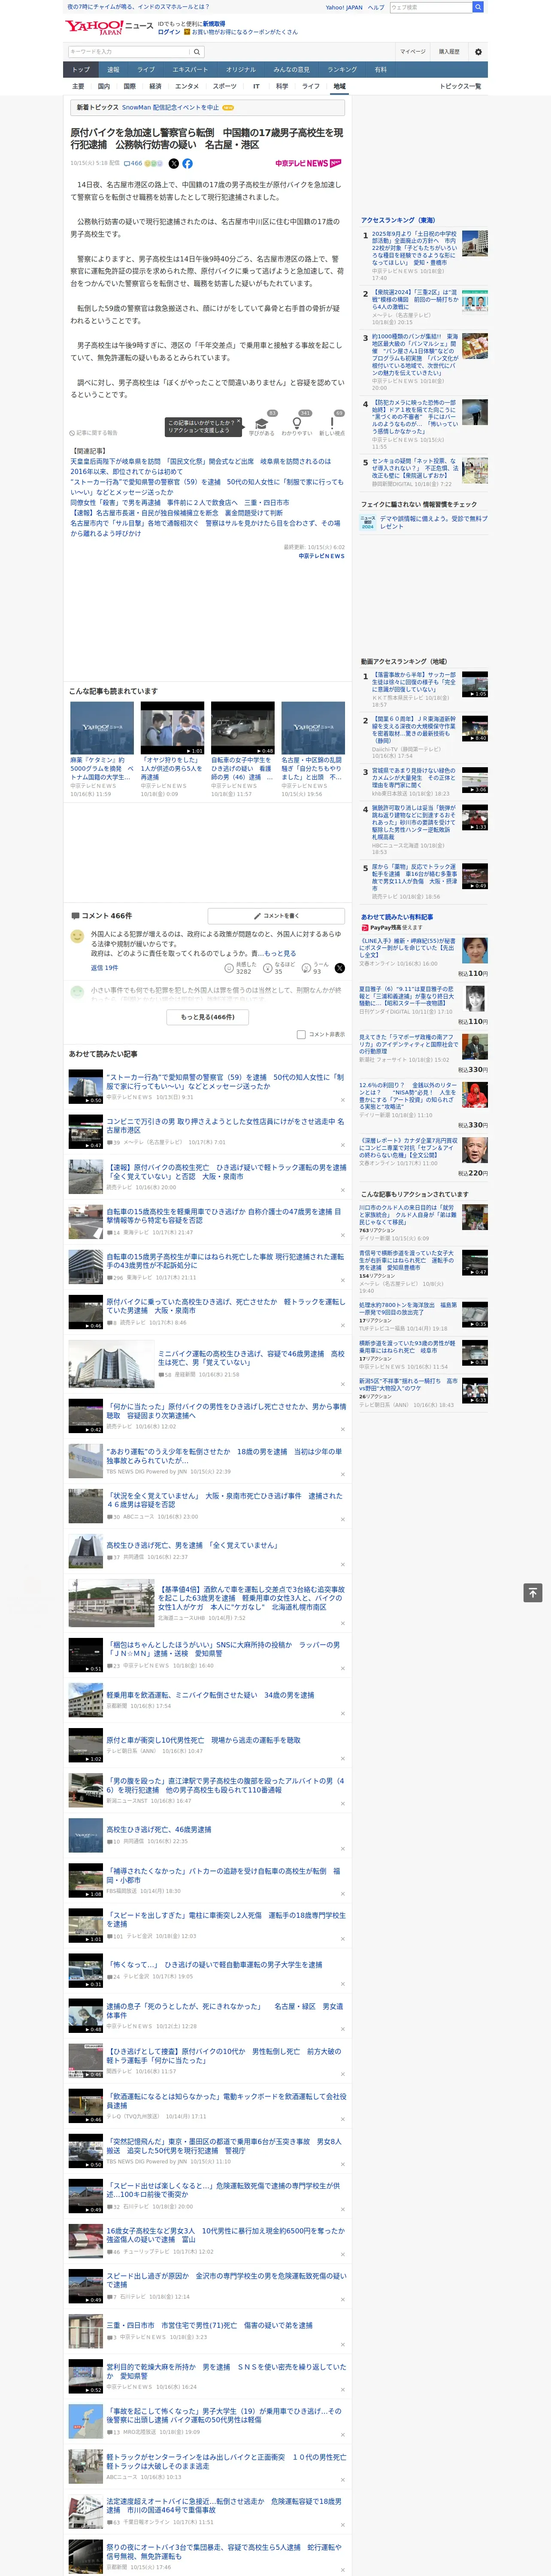
Task: Click the Yahoo! JAPAN top link
Action: (344, 7)
